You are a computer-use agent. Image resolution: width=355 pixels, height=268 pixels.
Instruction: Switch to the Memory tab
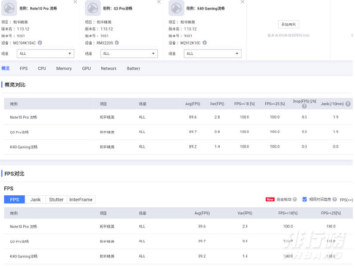(64, 68)
